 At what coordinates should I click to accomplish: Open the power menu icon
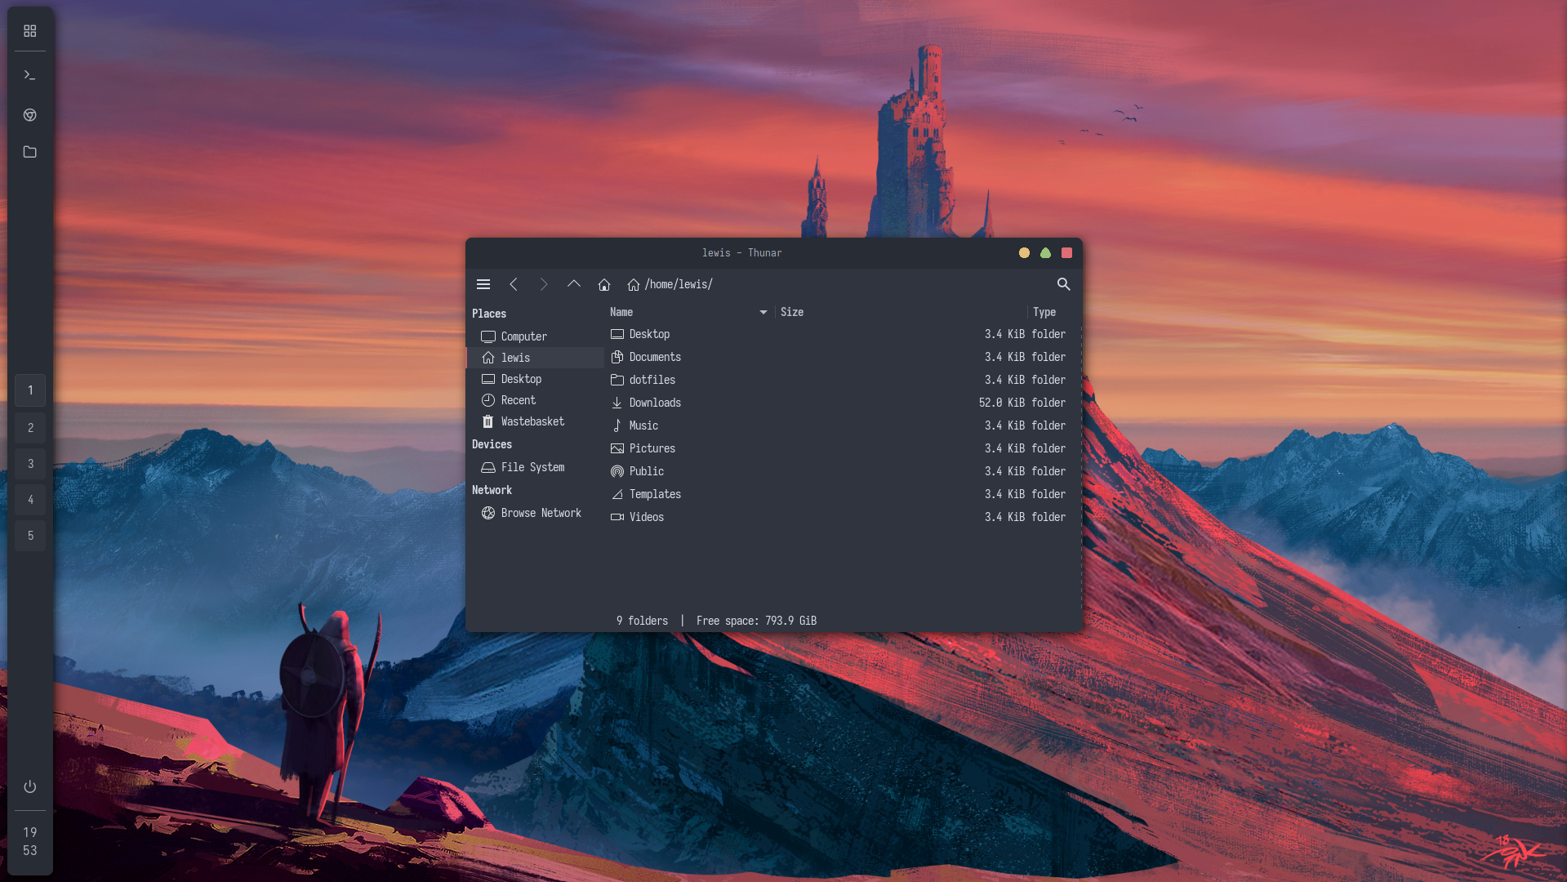[x=30, y=786]
